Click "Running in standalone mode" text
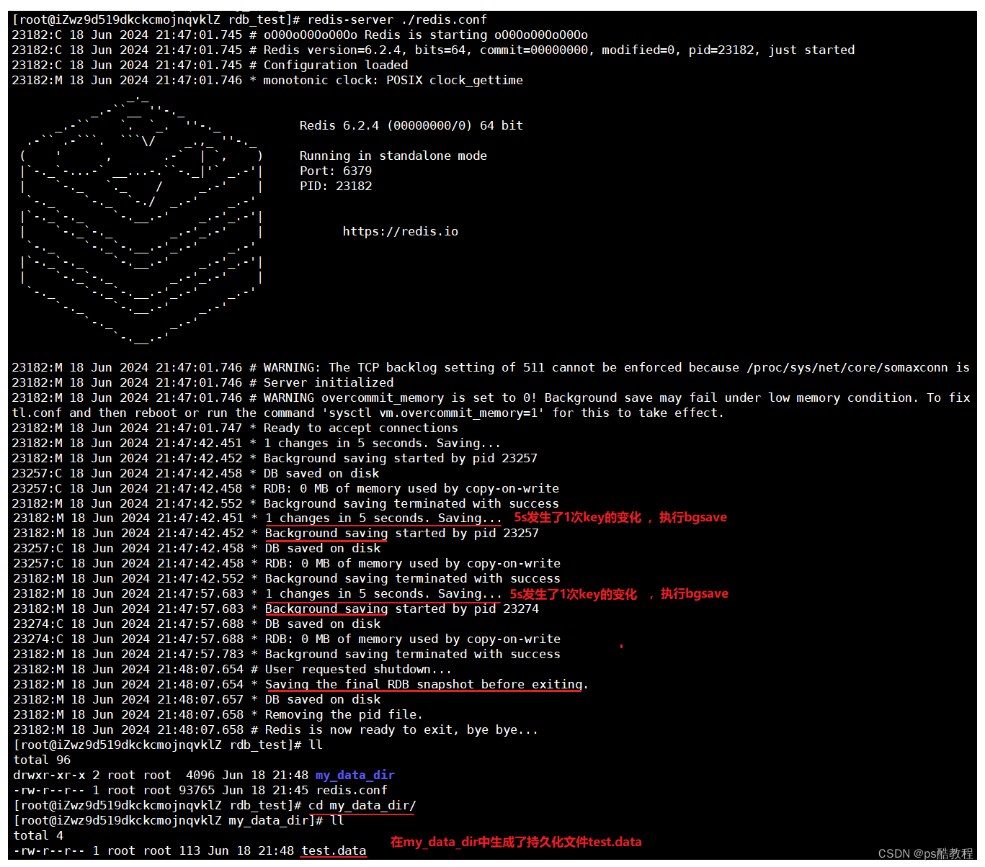 point(393,156)
